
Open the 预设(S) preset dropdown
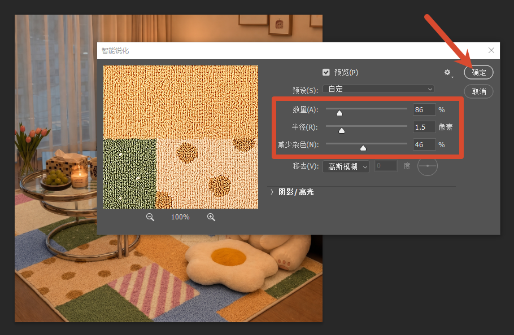[x=378, y=89]
